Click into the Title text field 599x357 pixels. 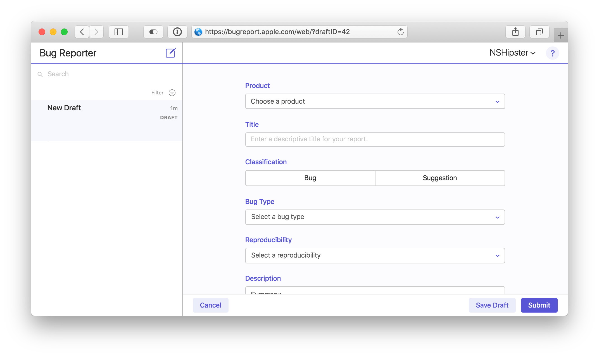pyautogui.click(x=375, y=139)
